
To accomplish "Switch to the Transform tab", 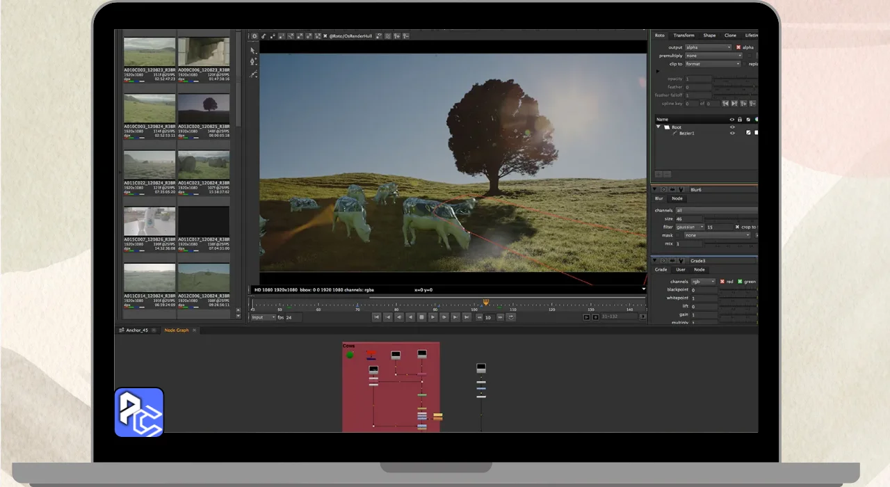I will point(683,35).
